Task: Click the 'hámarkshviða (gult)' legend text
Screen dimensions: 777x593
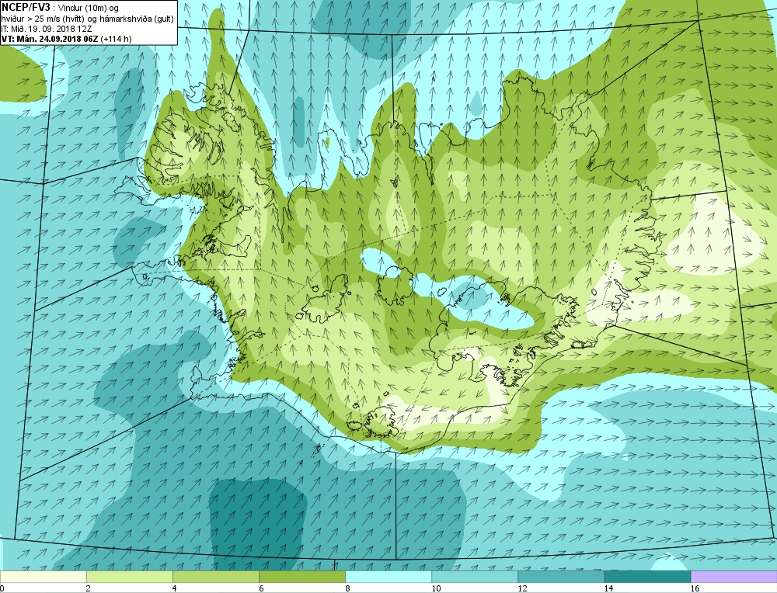Action: coord(138,18)
